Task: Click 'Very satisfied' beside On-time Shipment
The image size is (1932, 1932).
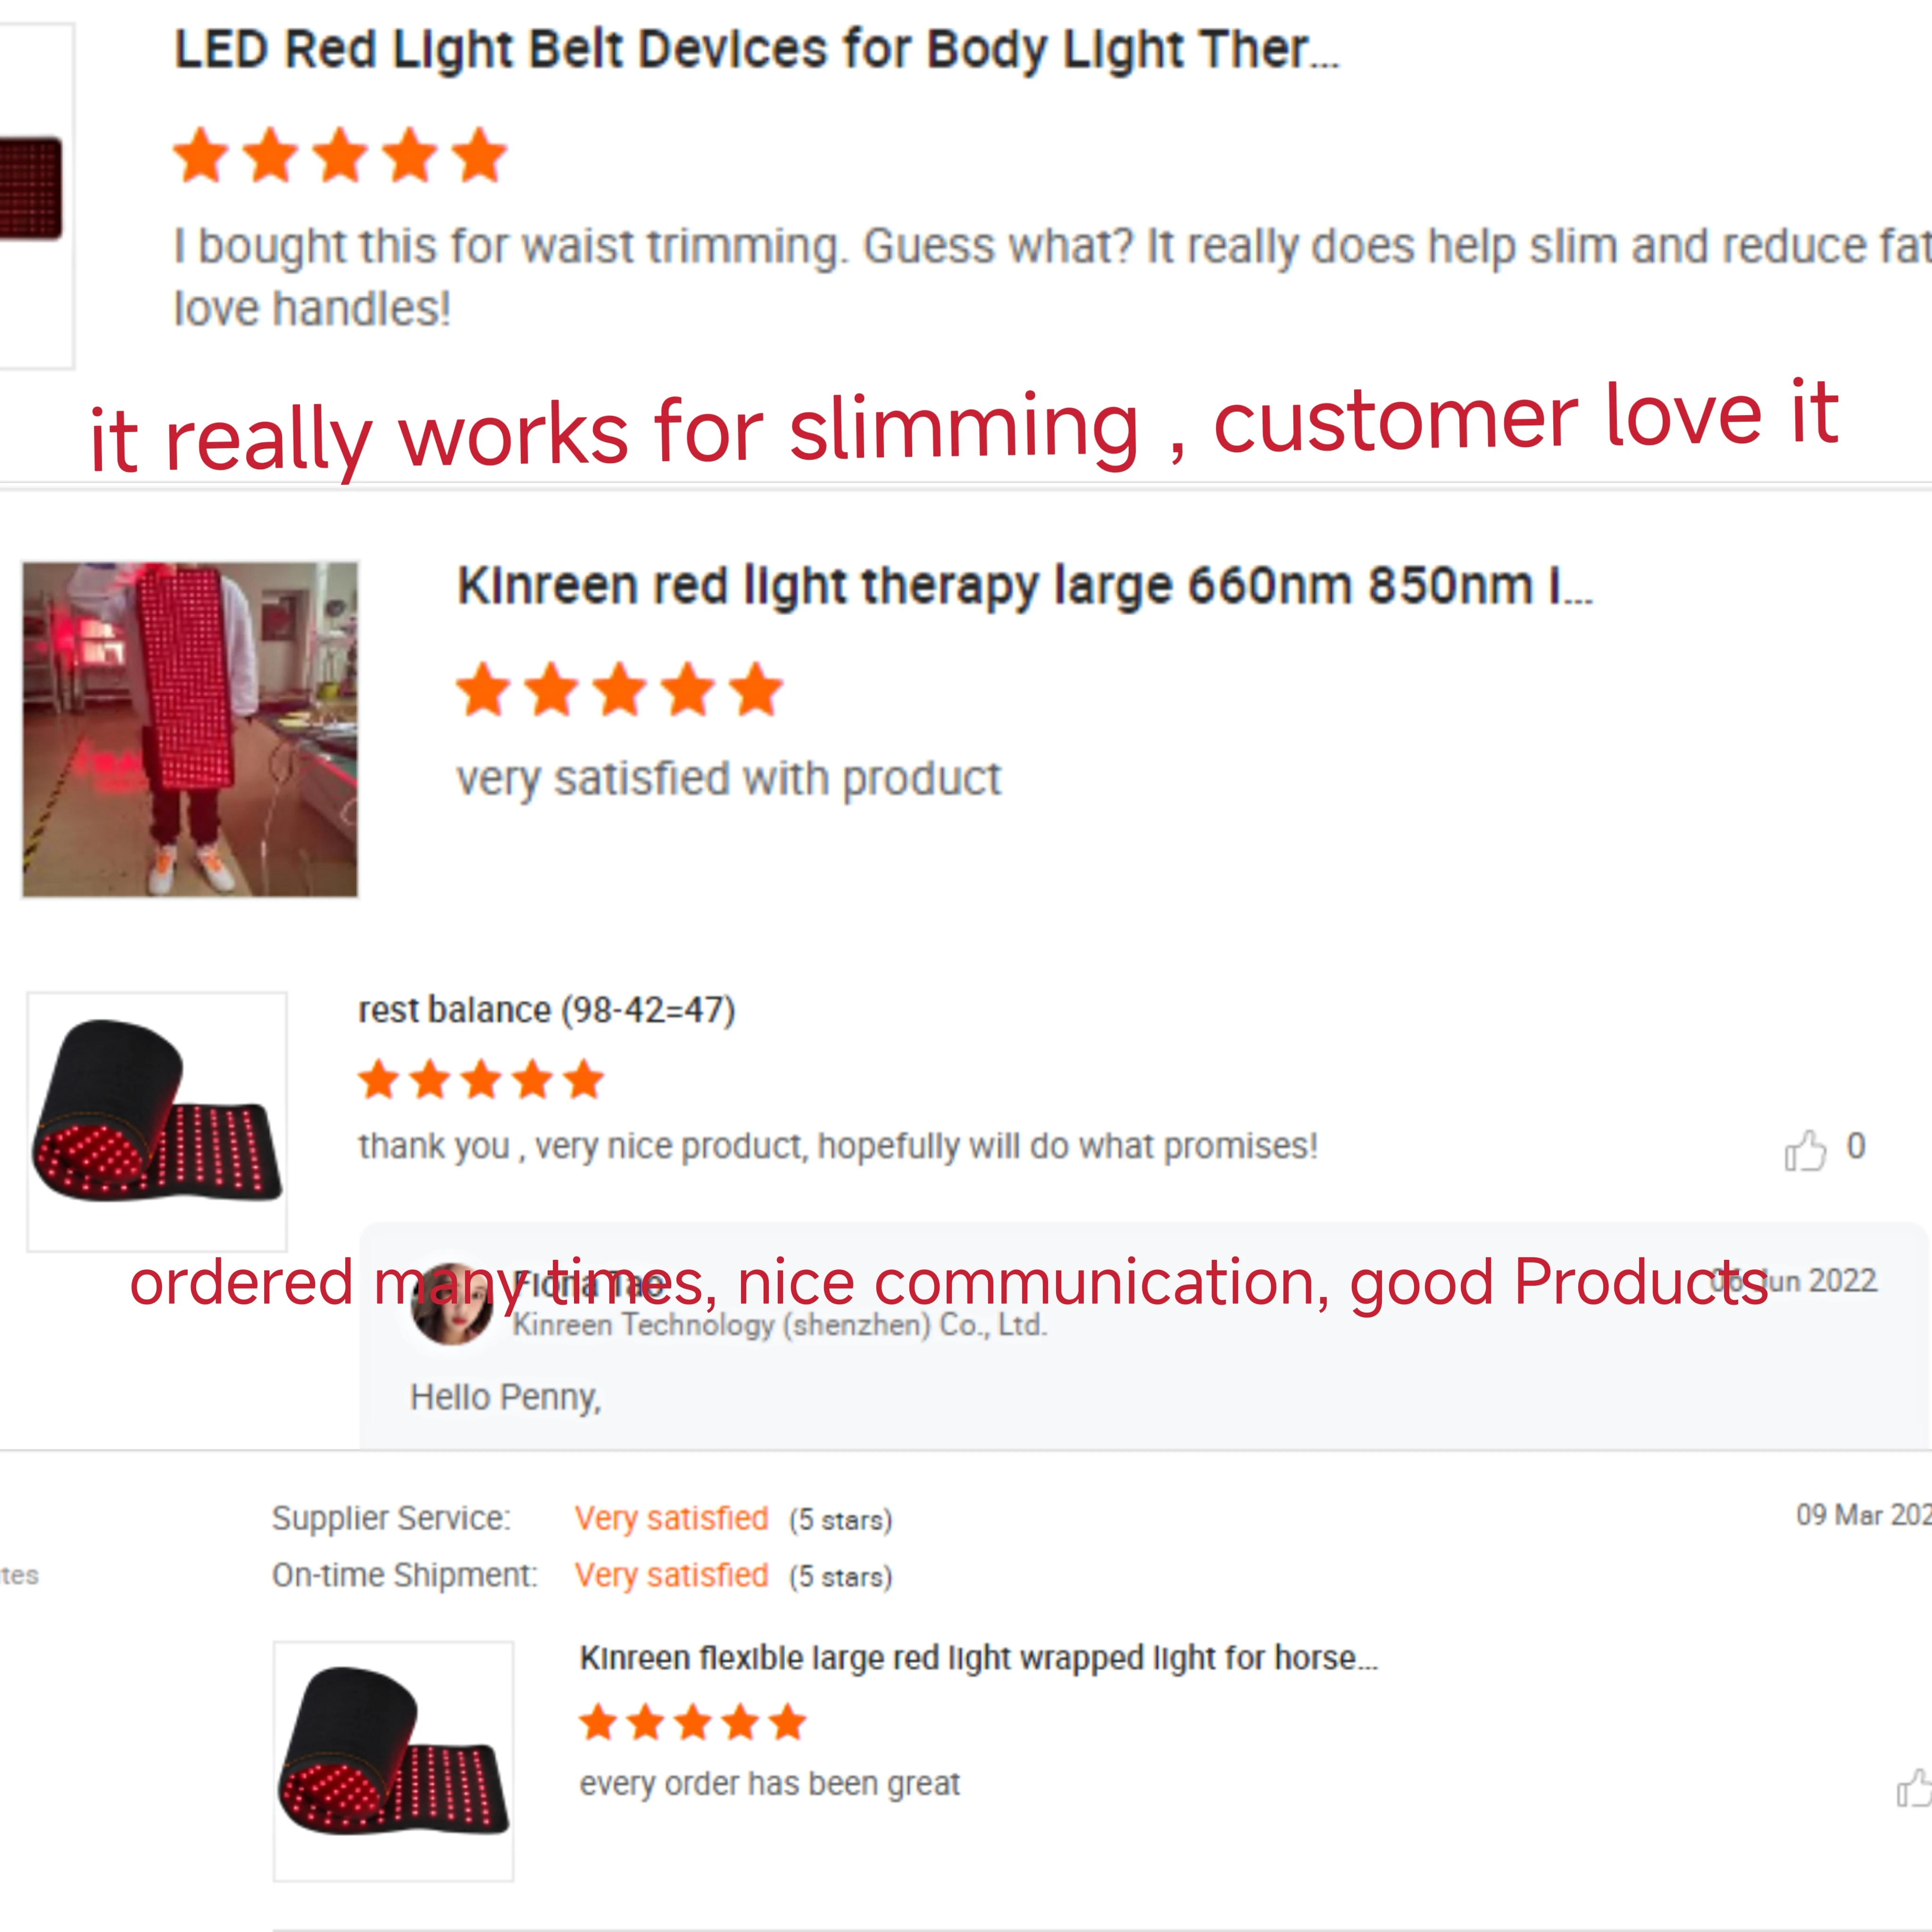Action: (x=671, y=1575)
